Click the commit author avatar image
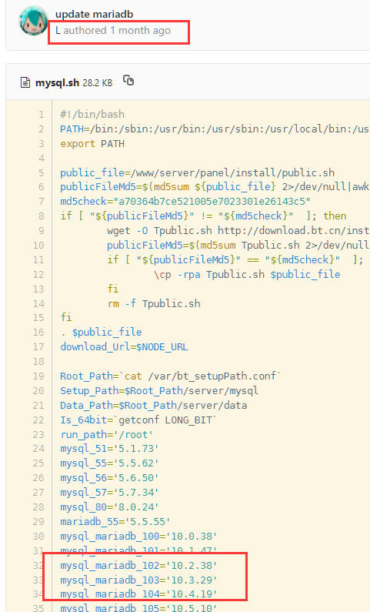This screenshot has height=612, width=370. (34, 21)
